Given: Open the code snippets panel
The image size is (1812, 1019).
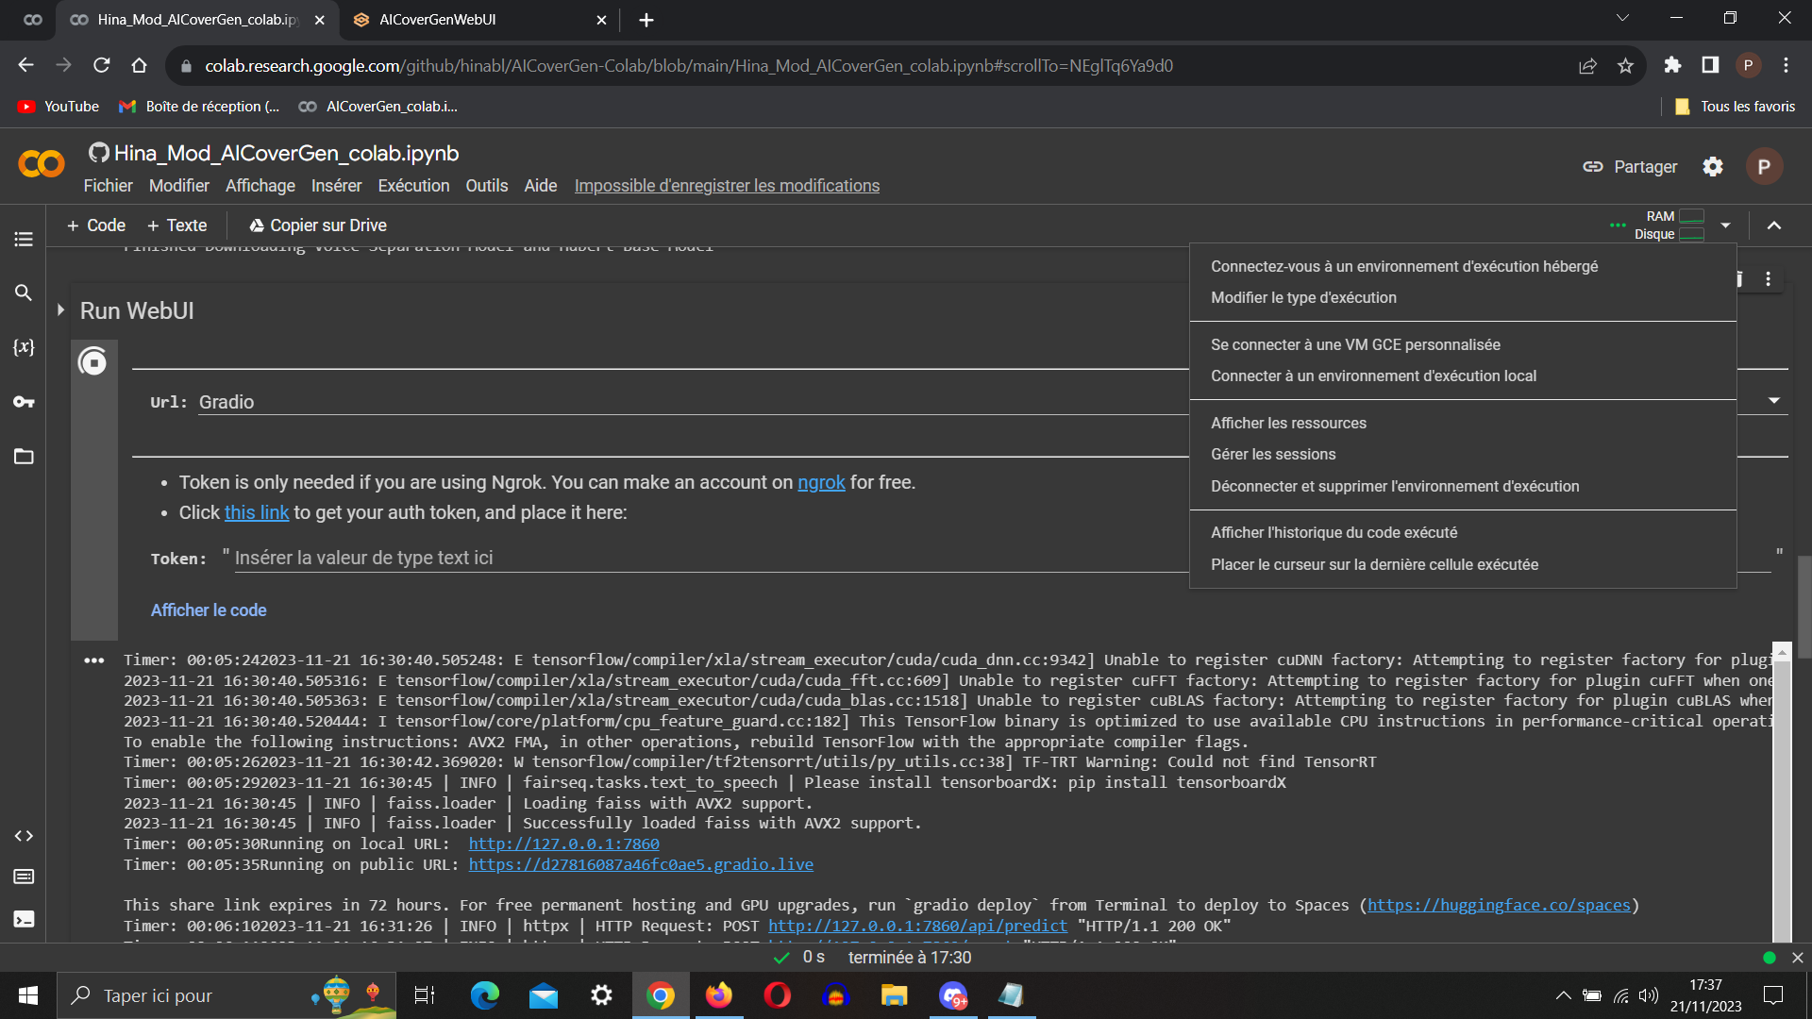Looking at the screenshot, I should pos(24,836).
